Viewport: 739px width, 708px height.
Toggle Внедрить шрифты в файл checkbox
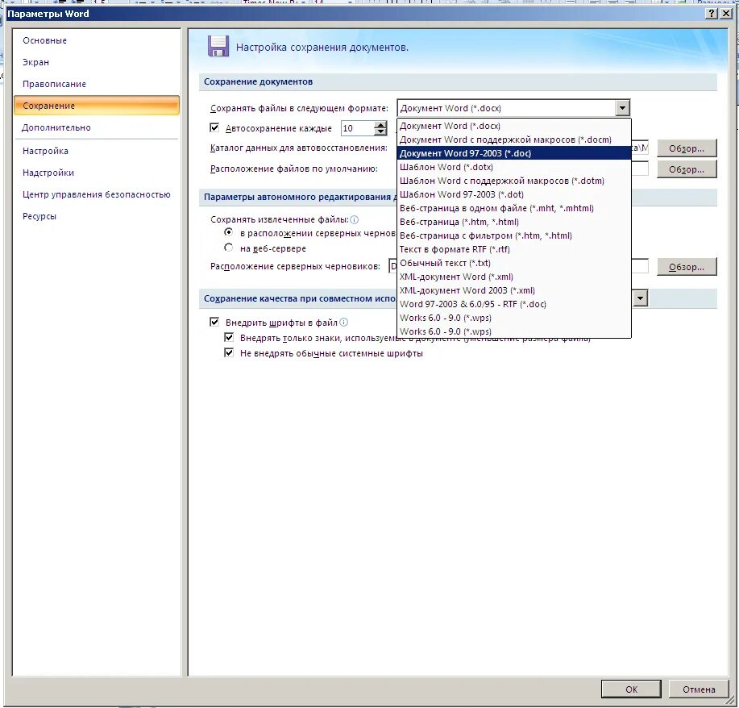(214, 323)
